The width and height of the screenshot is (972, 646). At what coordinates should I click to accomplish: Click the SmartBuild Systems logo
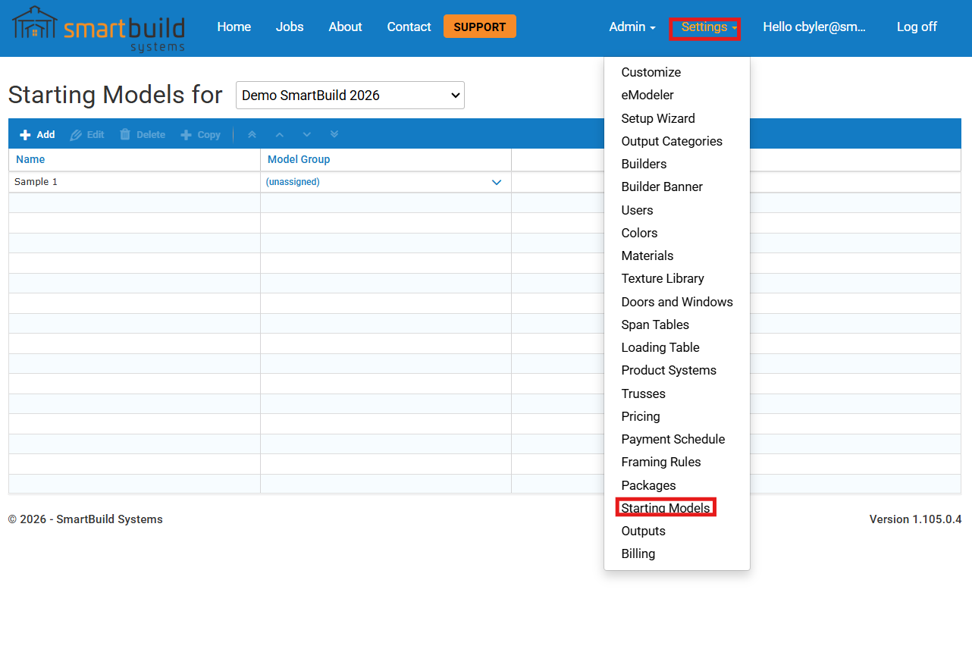(99, 28)
